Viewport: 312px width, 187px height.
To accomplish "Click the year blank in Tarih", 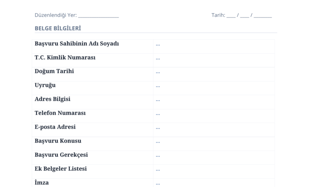I will coord(262,16).
